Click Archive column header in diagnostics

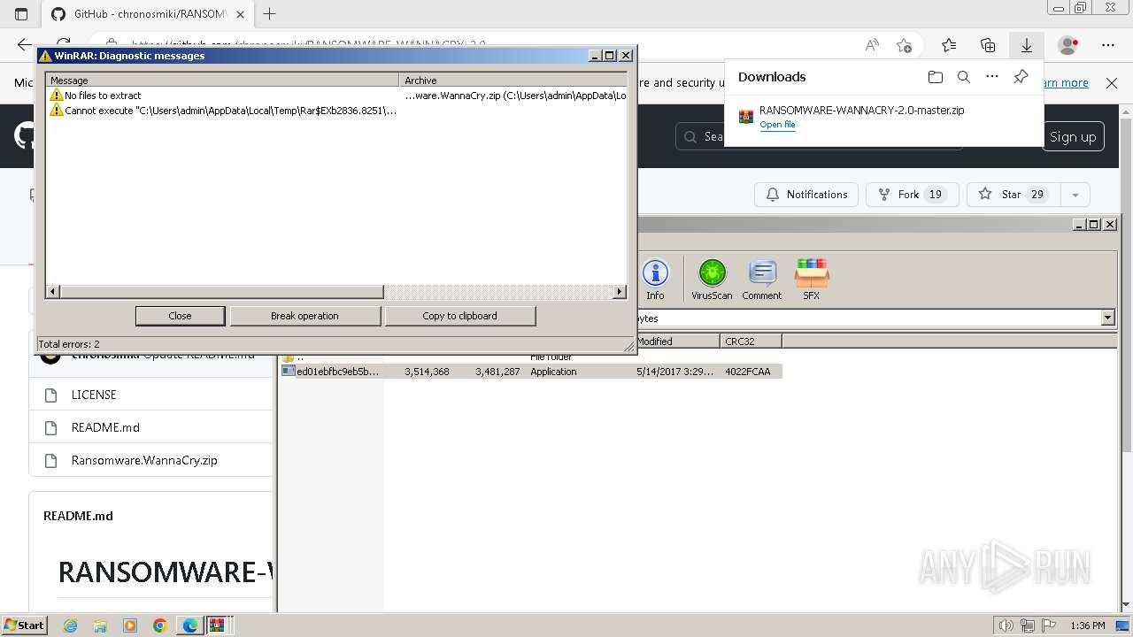513,81
